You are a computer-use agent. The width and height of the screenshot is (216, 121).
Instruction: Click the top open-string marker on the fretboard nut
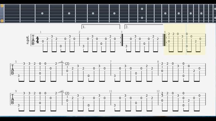(2, 6)
